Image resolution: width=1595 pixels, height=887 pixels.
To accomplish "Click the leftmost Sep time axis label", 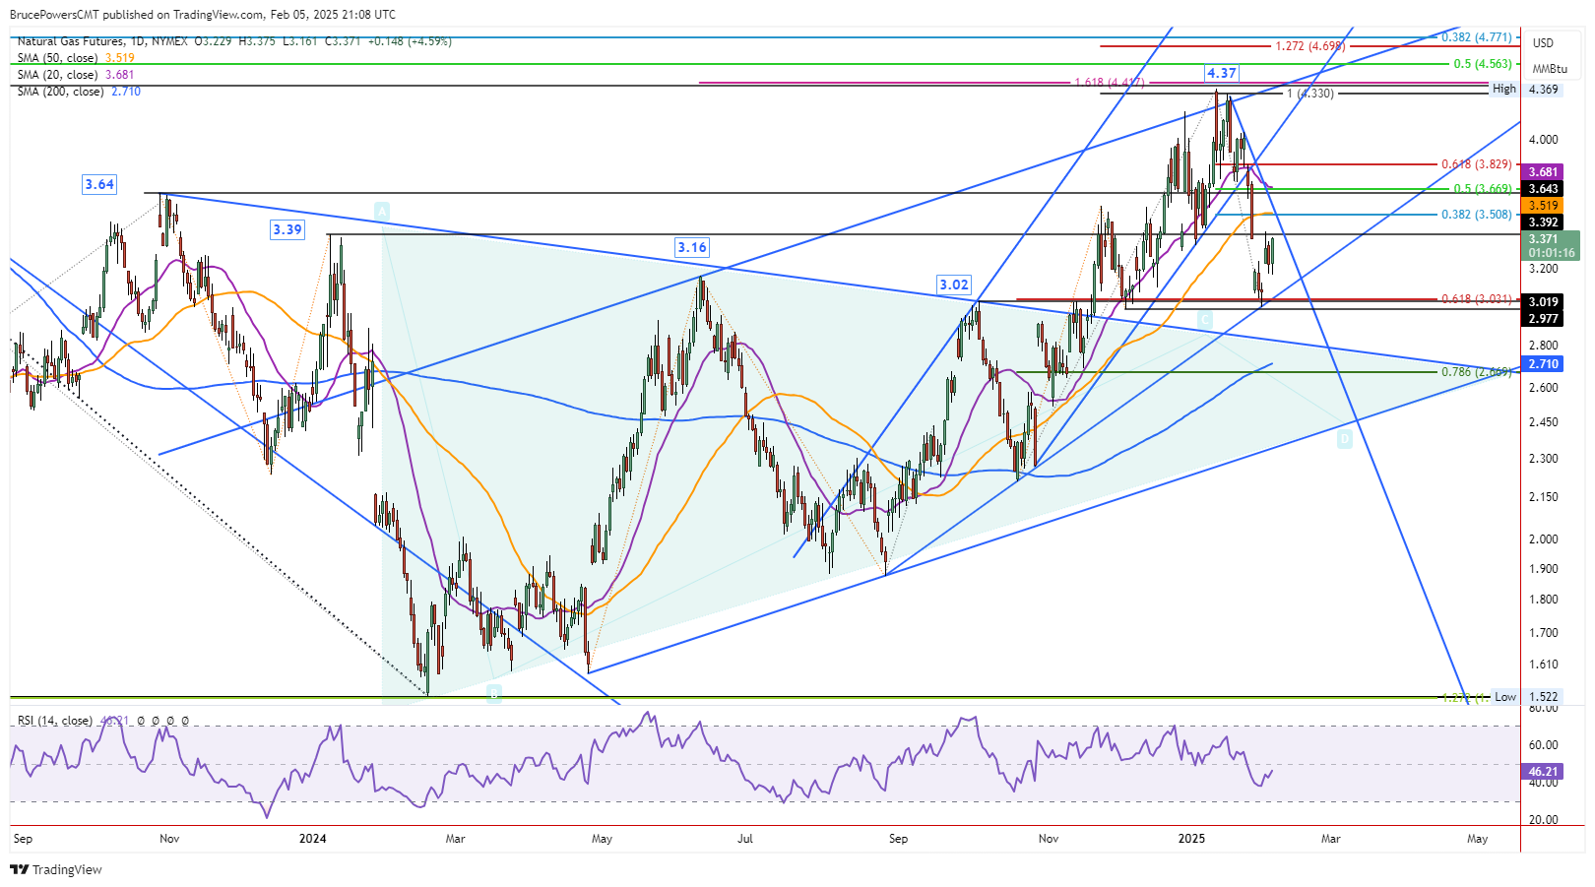I will coord(23,839).
